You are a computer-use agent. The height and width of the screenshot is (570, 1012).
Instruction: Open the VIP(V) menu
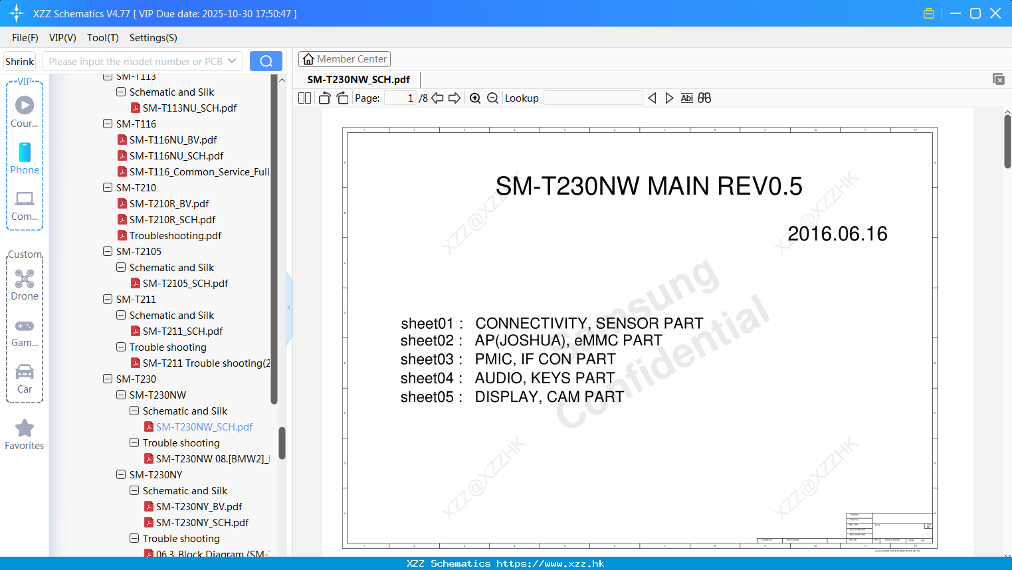click(x=62, y=37)
